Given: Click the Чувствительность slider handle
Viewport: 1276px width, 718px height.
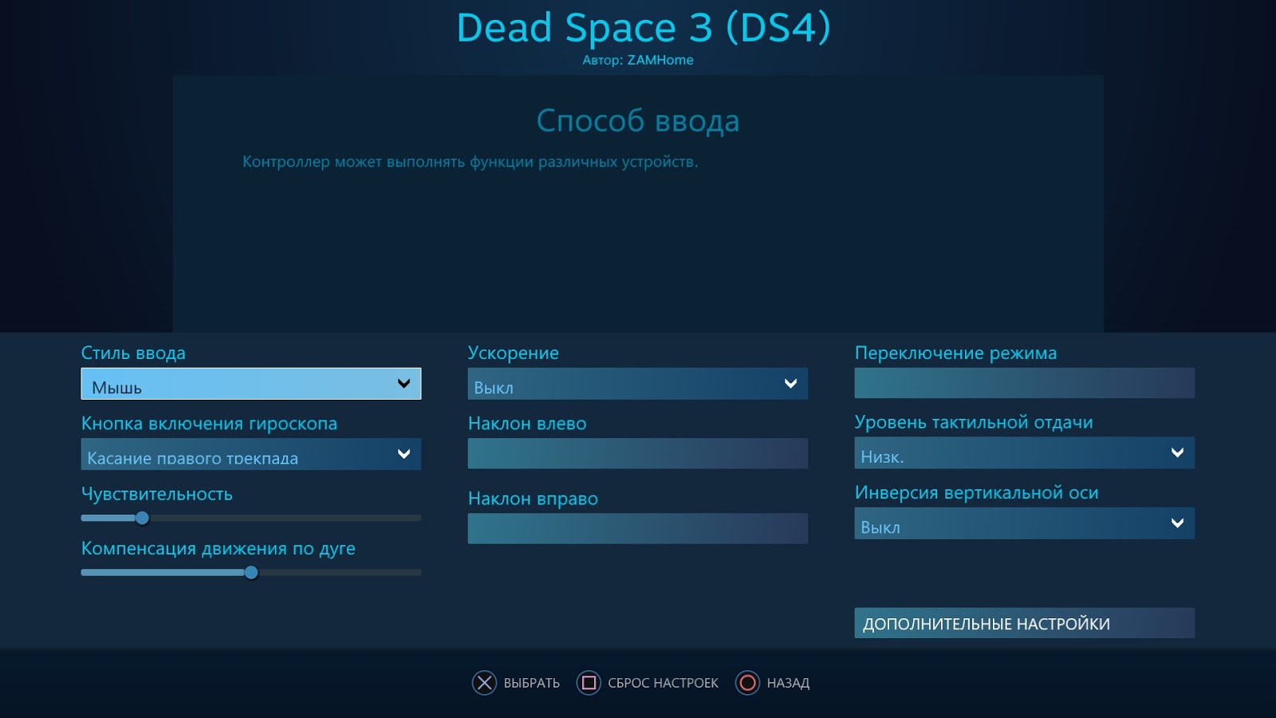Looking at the screenshot, I should coord(142,518).
